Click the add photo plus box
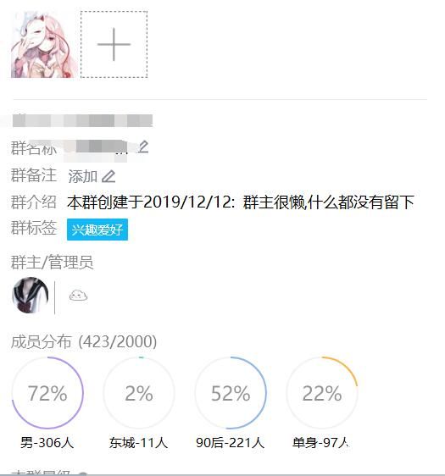This screenshot has height=476, width=445. 114,44
